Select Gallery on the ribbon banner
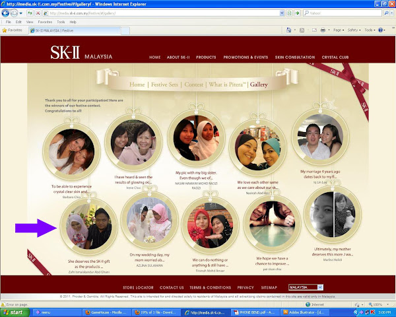Viewport: 396px width, 317px height. coord(259,85)
